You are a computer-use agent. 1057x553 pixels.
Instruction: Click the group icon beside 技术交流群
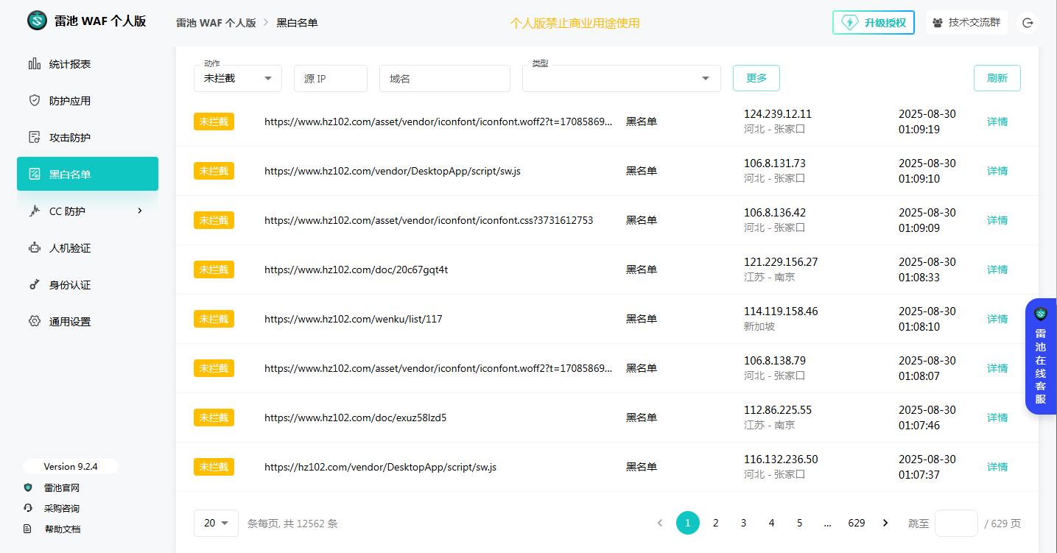pos(938,23)
